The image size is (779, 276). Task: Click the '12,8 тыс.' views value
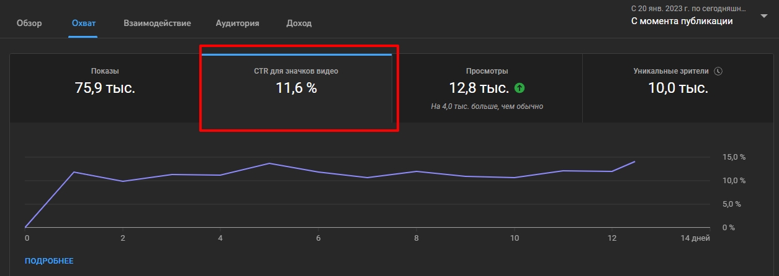tap(479, 88)
